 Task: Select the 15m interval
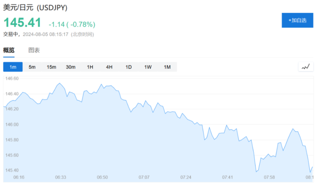51,67
